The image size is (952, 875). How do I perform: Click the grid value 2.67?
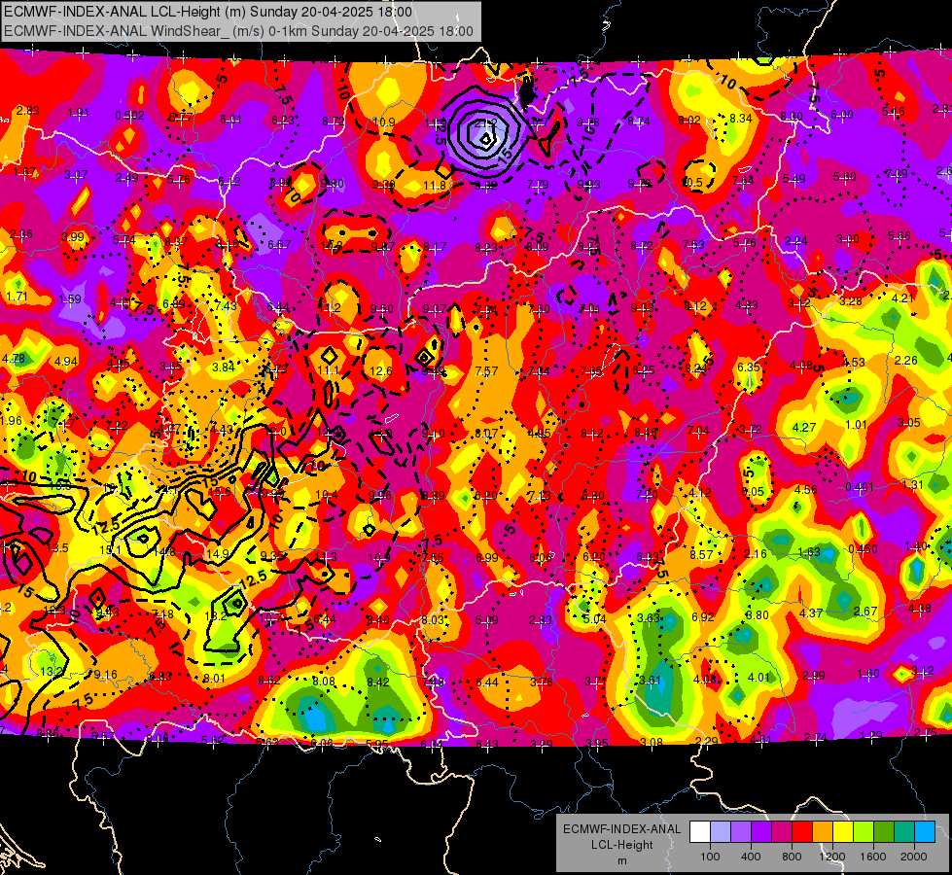865,611
